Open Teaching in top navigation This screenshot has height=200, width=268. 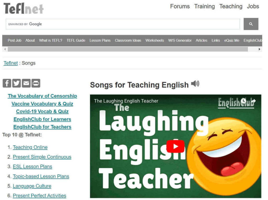point(231,6)
